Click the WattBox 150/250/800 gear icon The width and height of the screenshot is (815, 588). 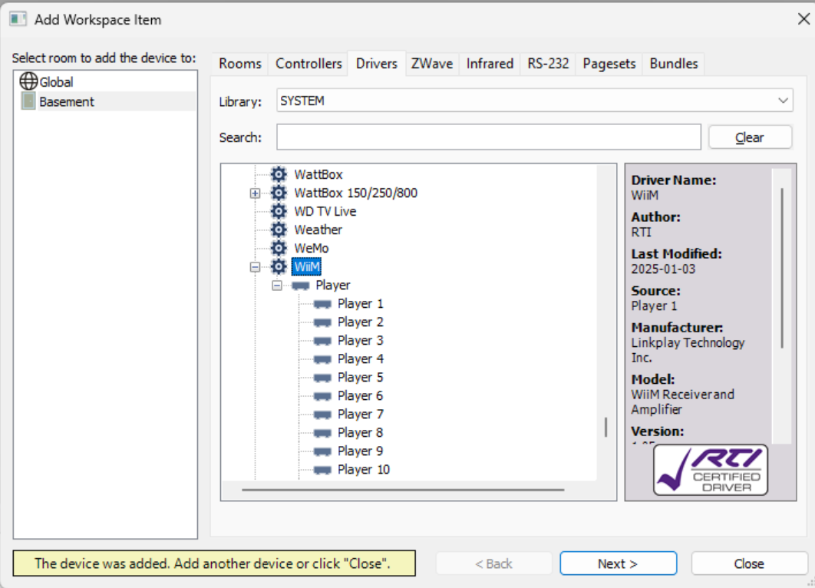pyautogui.click(x=279, y=193)
